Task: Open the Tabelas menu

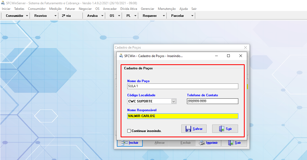Action: pos(19,9)
